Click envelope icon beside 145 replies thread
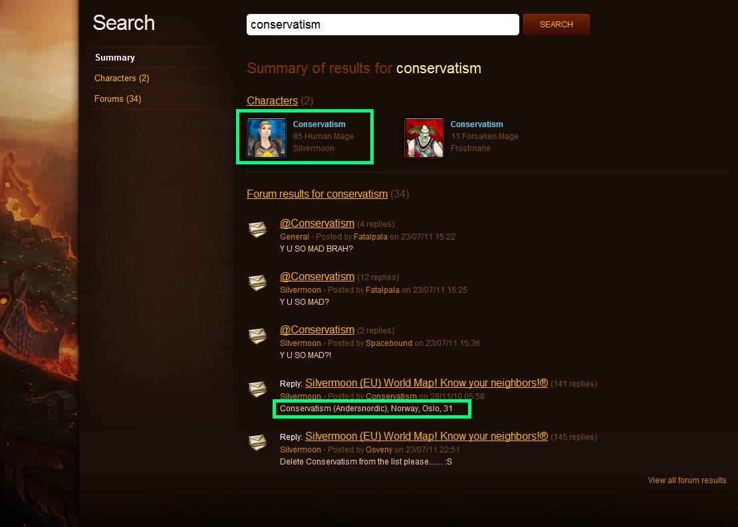Image resolution: width=738 pixels, height=527 pixels. coord(257,442)
